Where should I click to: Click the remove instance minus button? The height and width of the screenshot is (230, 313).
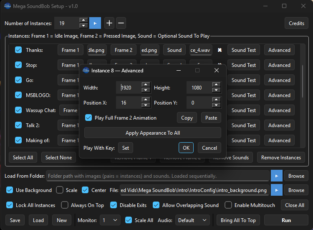[121, 23]
